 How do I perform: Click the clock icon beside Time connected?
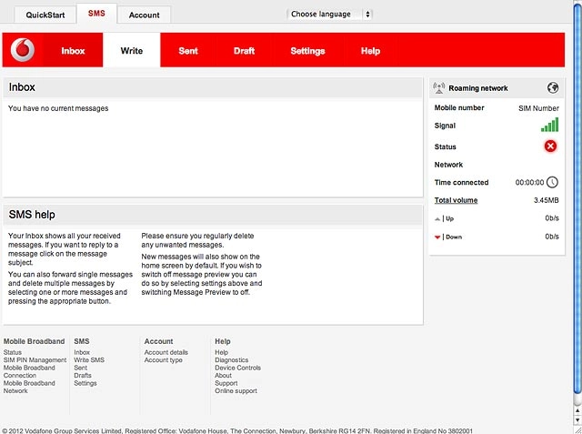(x=552, y=182)
